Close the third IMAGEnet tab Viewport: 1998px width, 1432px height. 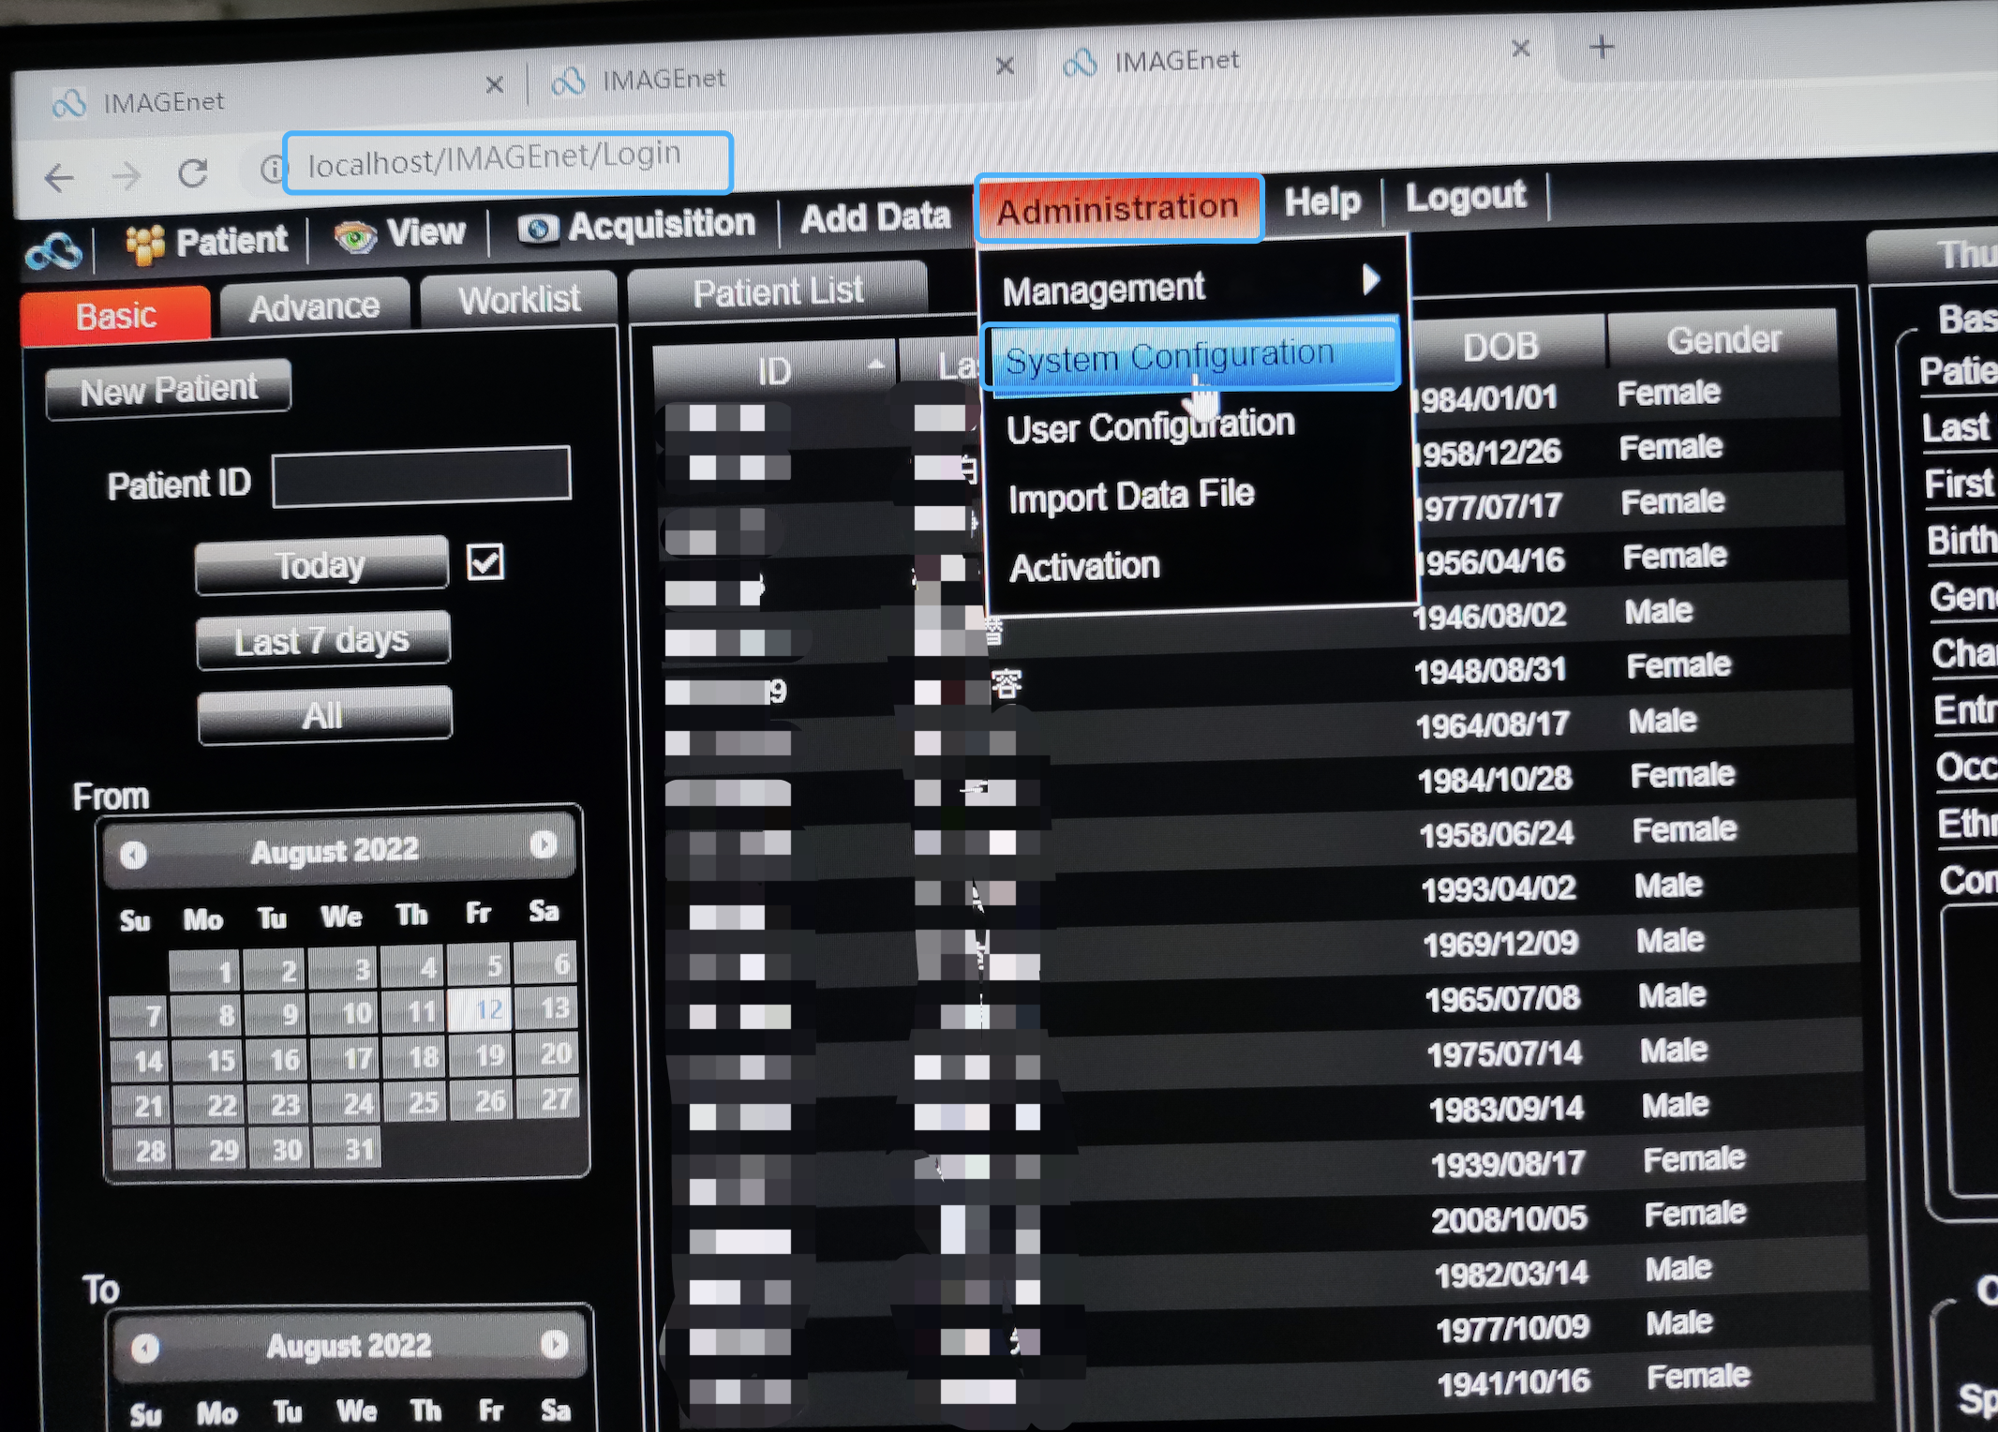(1521, 48)
